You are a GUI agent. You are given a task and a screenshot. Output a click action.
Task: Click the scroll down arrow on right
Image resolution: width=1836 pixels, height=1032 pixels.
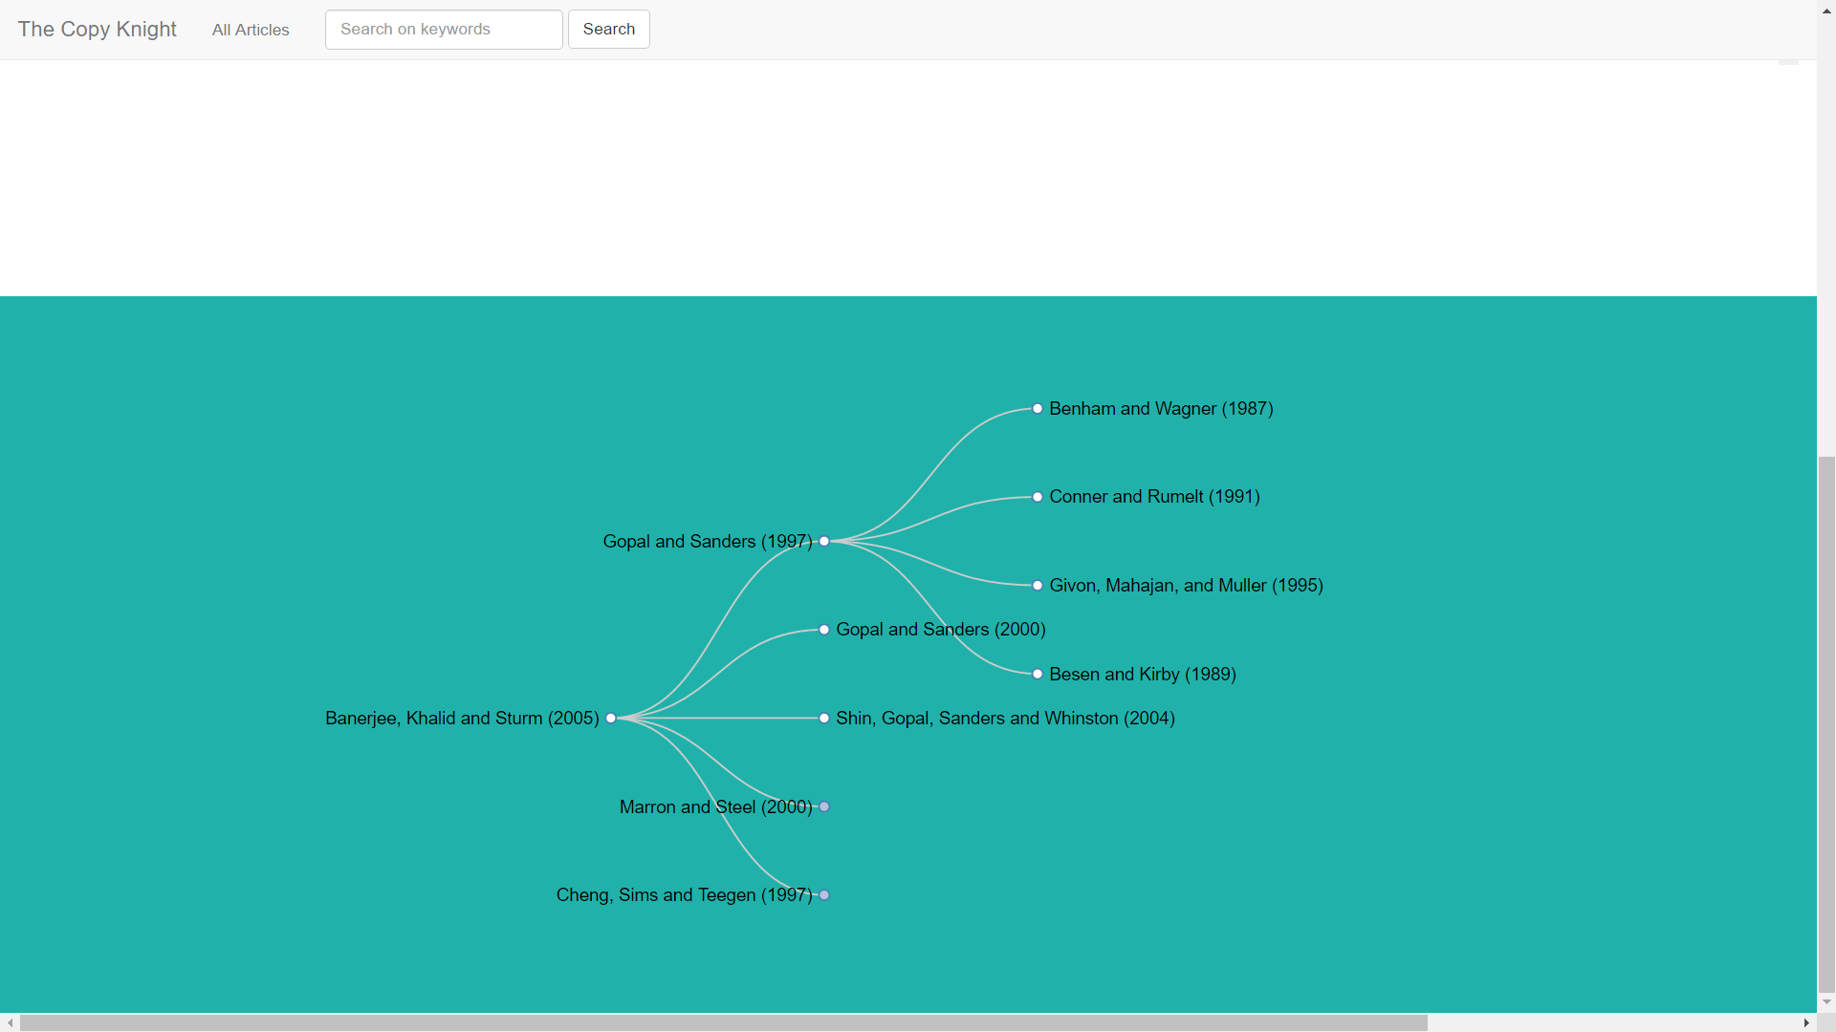1826,1002
